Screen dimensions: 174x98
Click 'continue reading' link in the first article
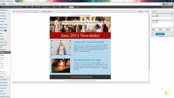coord(84,51)
